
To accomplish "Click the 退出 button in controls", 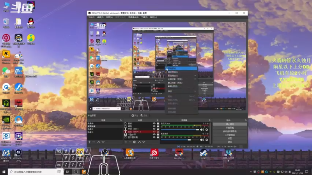I will click(x=230, y=142).
